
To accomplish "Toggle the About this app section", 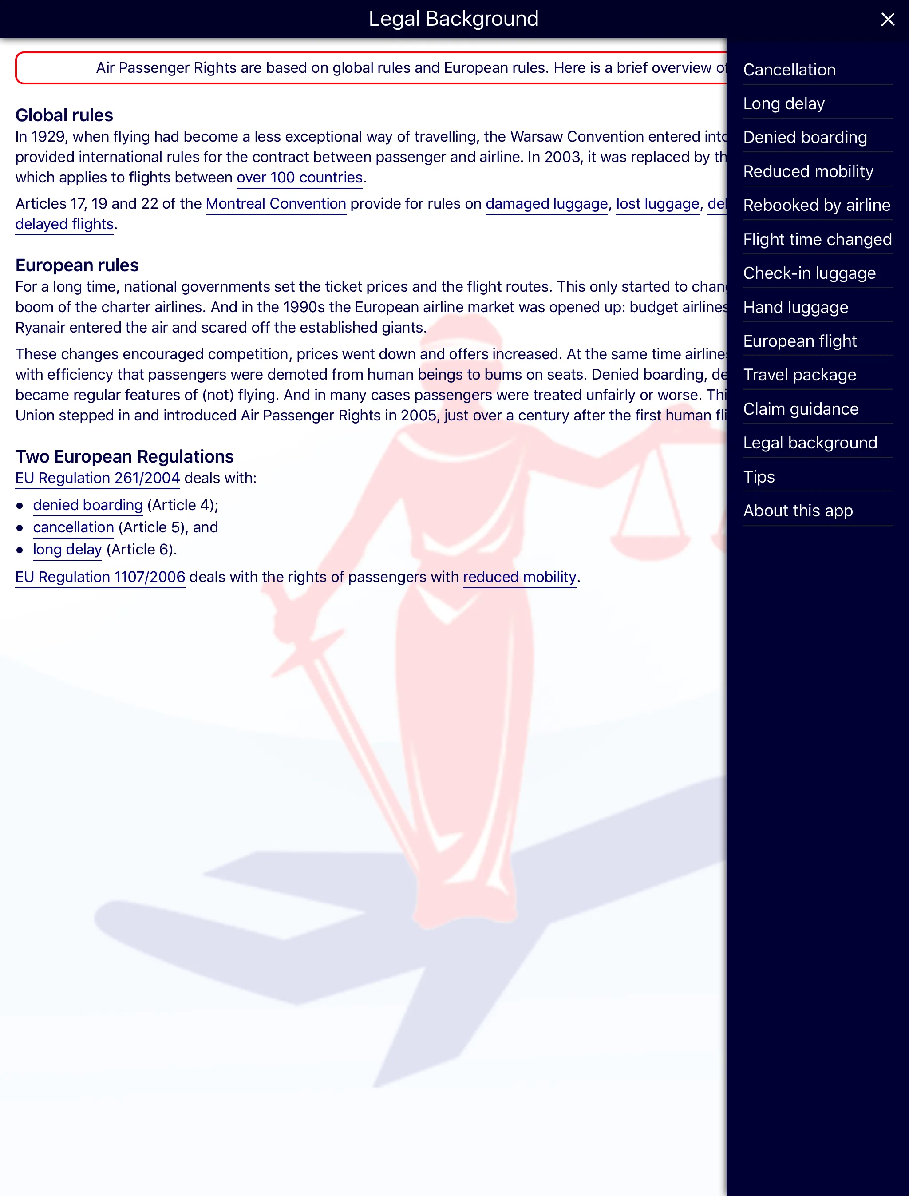I will (798, 510).
